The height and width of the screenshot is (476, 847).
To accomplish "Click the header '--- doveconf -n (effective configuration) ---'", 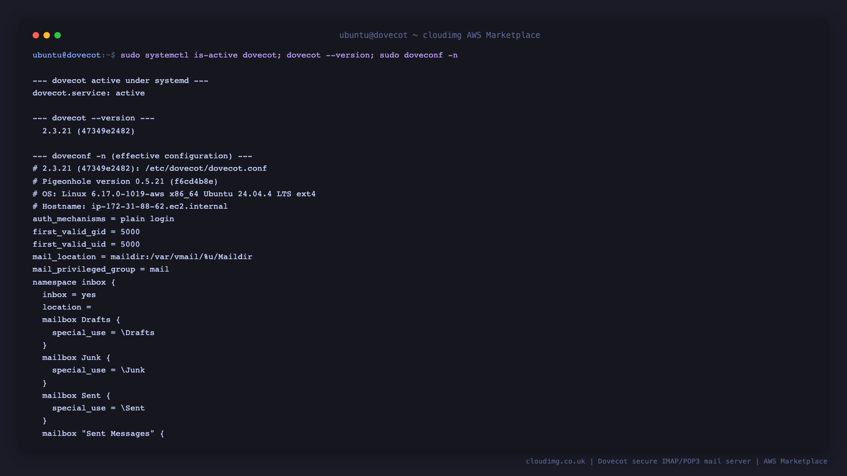I will pos(142,156).
